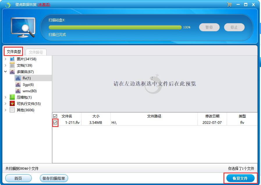The height and width of the screenshot is (185, 261).
Task: Collapse the 多媒体 tree node
Action: [5, 72]
